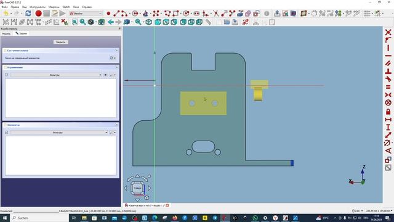
Task: Set view to isometric cube icon
Action: point(148,22)
